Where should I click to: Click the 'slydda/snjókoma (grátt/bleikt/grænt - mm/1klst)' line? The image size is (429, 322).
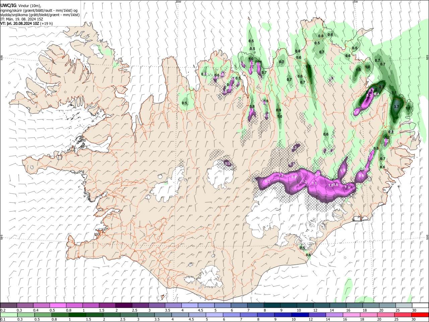point(40,15)
